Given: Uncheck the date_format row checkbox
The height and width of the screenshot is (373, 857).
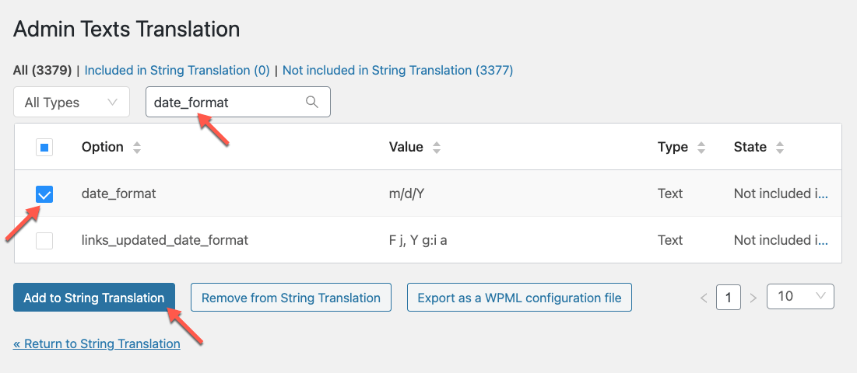Looking at the screenshot, I should coord(44,193).
